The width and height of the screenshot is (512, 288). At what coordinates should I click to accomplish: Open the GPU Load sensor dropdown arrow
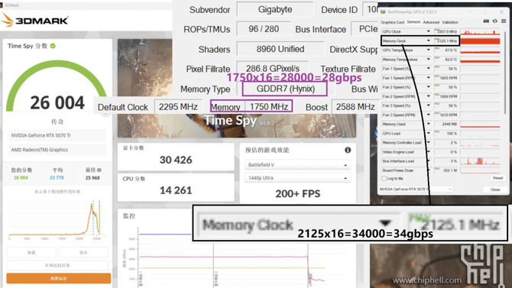point(429,133)
